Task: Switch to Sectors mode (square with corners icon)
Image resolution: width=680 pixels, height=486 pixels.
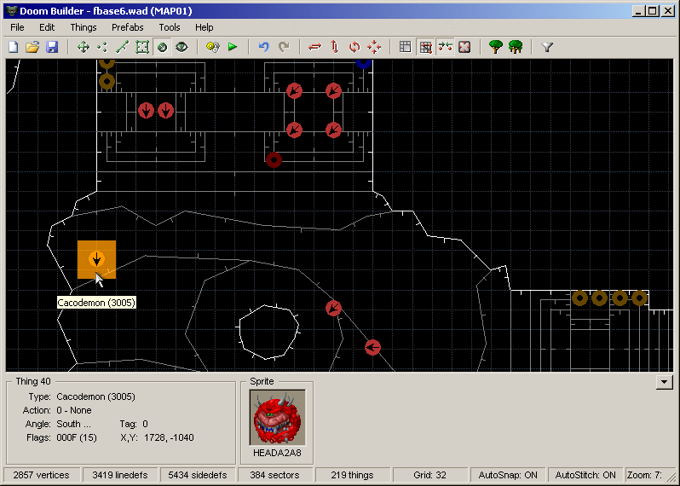Action: coord(142,47)
